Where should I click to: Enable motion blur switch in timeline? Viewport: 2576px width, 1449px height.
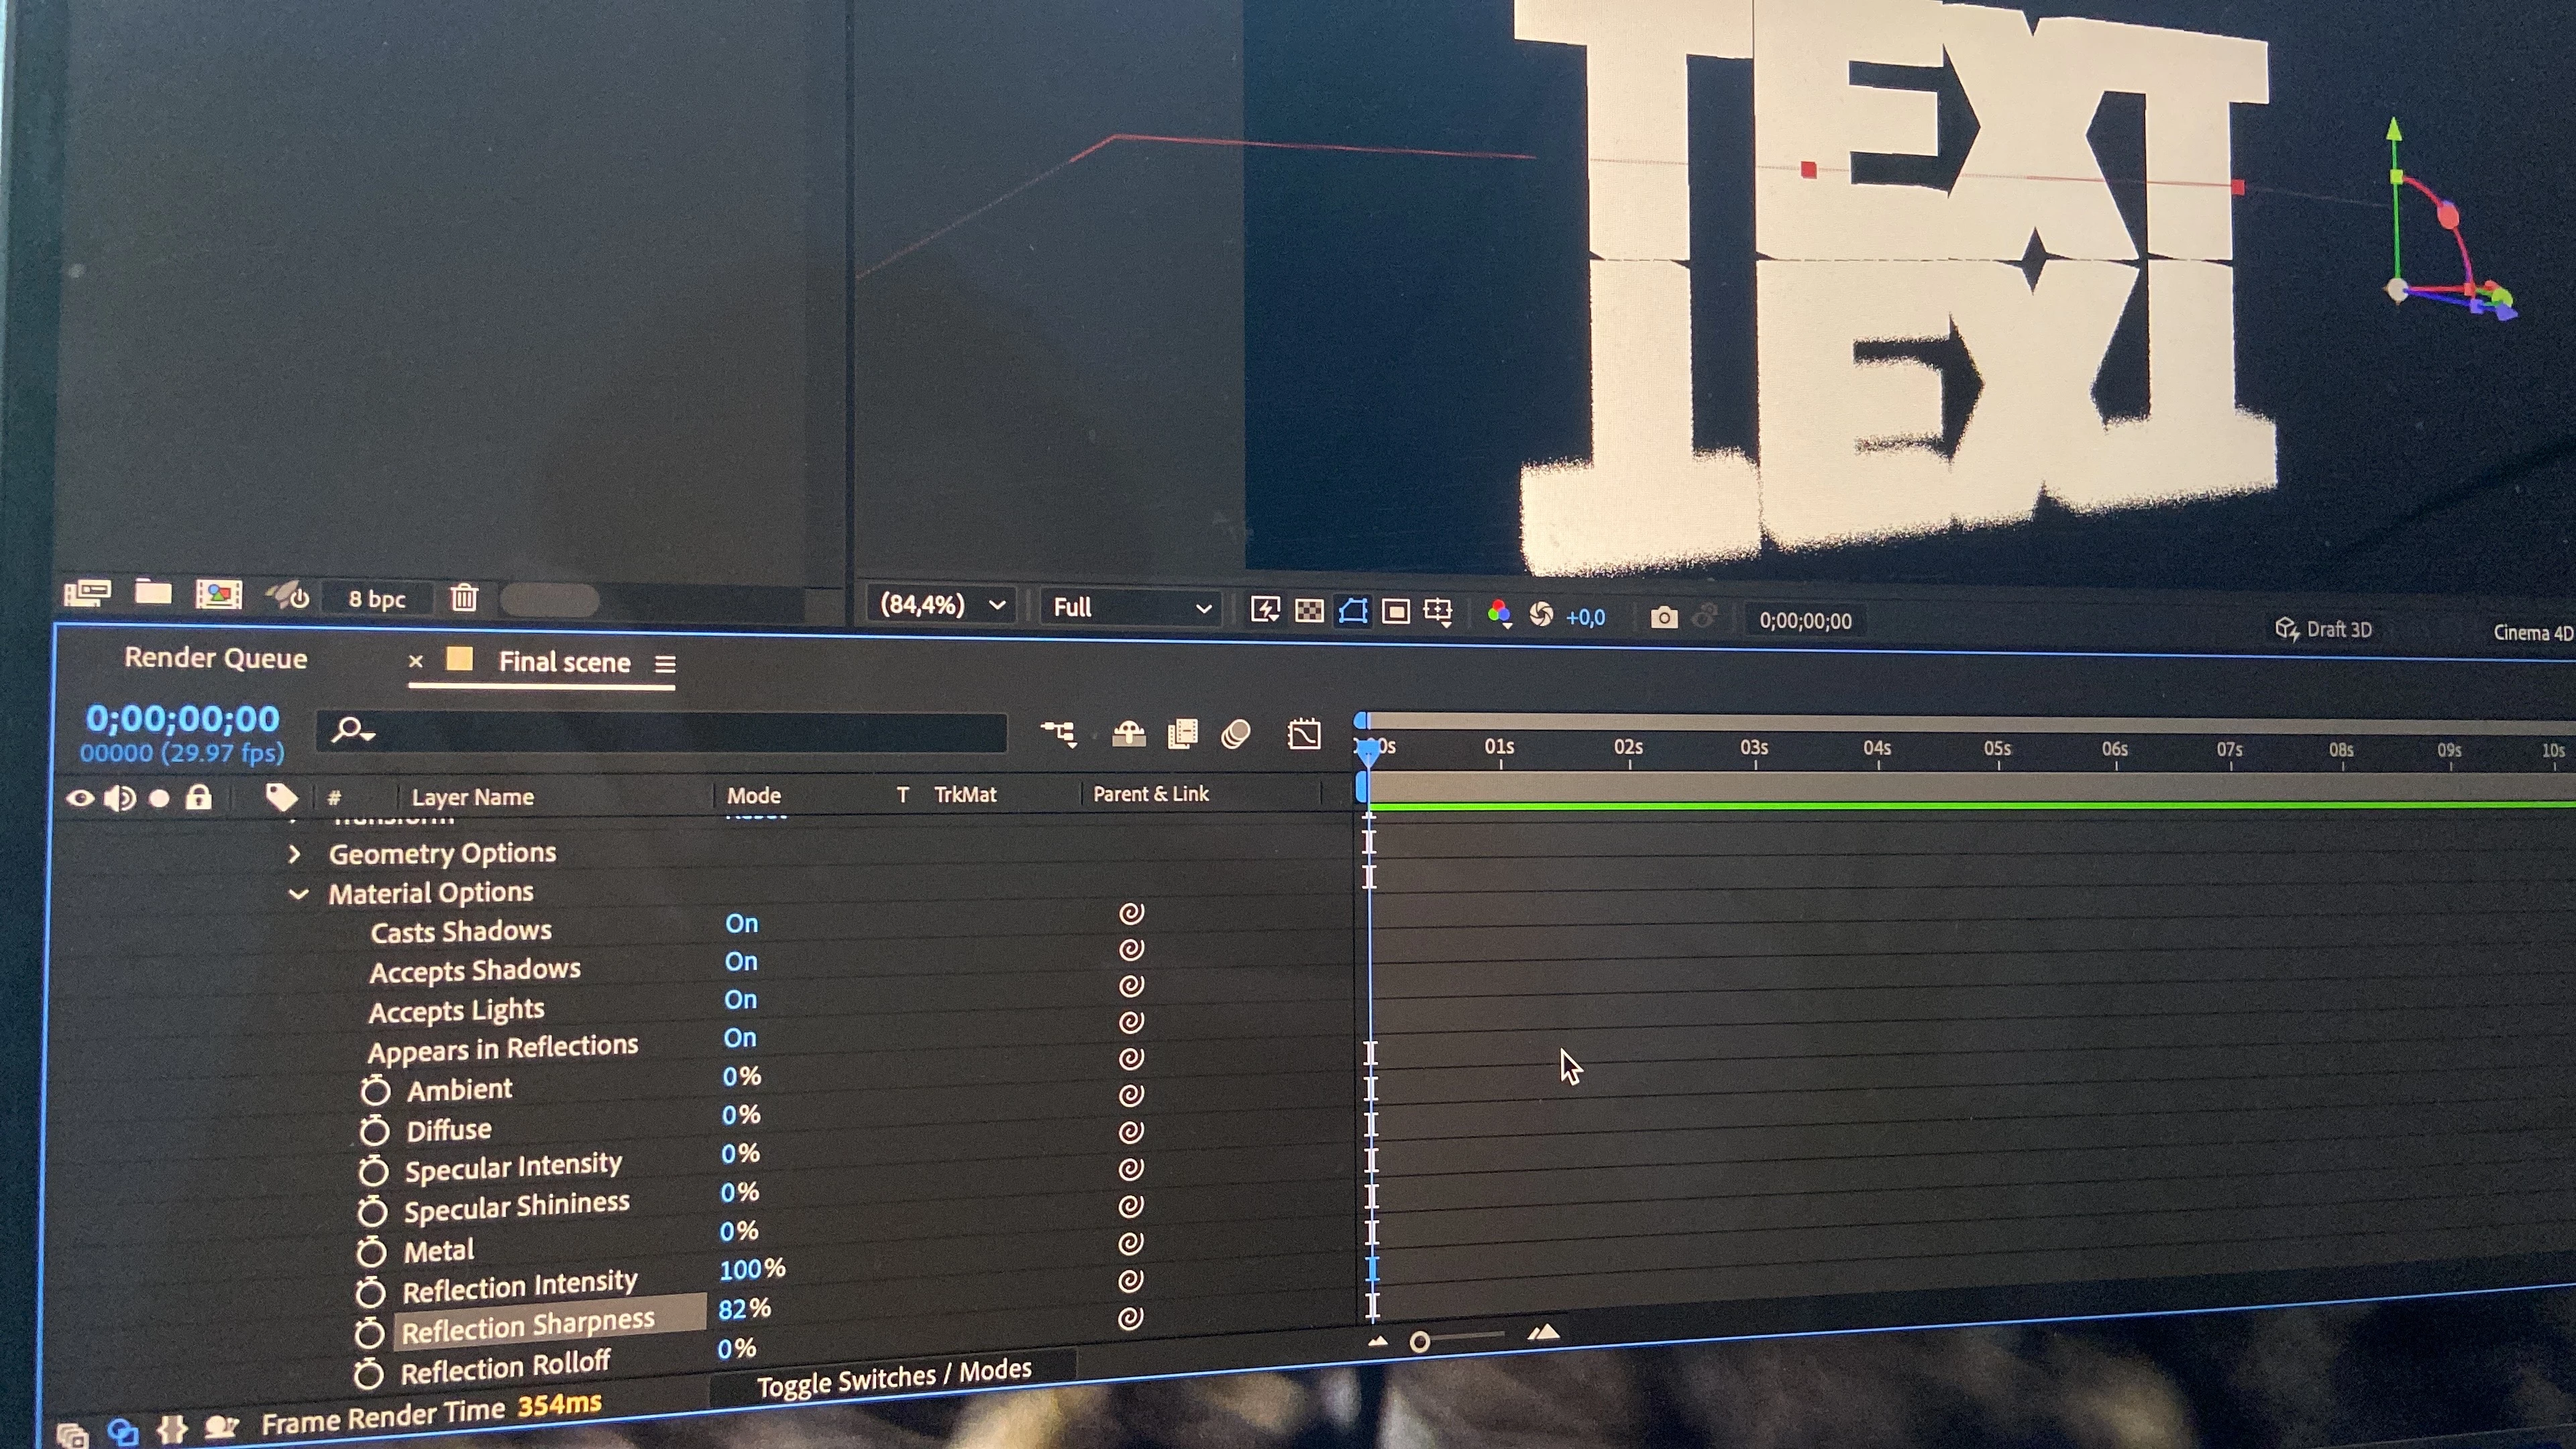1236,735
